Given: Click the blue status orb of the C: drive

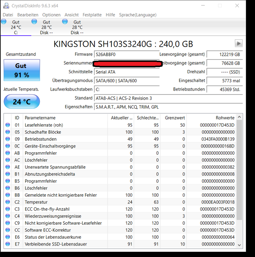Looking at the screenshot, I should [x=4, y=22].
